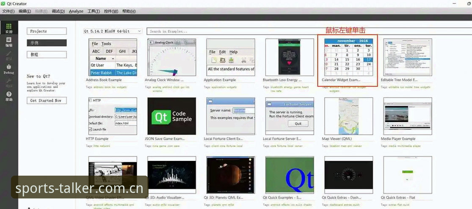Open the QML Video Shader Effects thumbnail
This screenshot has height=209, width=472.
(x=113, y=175)
